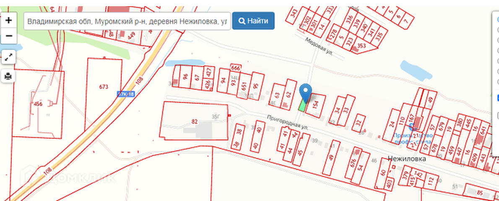Click the Нежиловка village label
The height and width of the screenshot is (201, 499).
click(407, 159)
